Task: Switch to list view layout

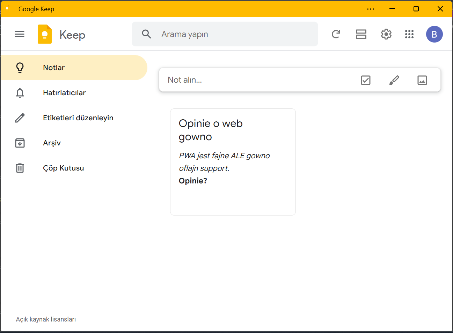Action: [x=361, y=34]
